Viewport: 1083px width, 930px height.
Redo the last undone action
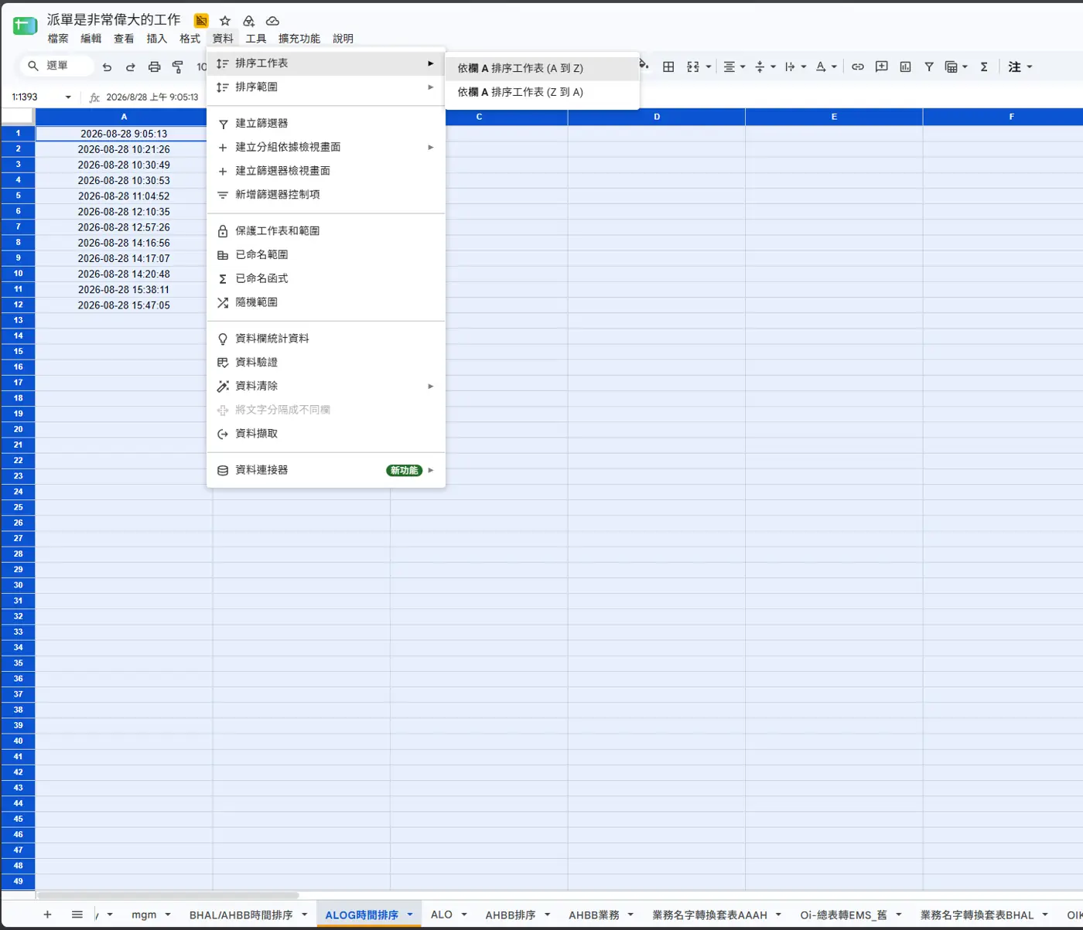[x=131, y=66]
